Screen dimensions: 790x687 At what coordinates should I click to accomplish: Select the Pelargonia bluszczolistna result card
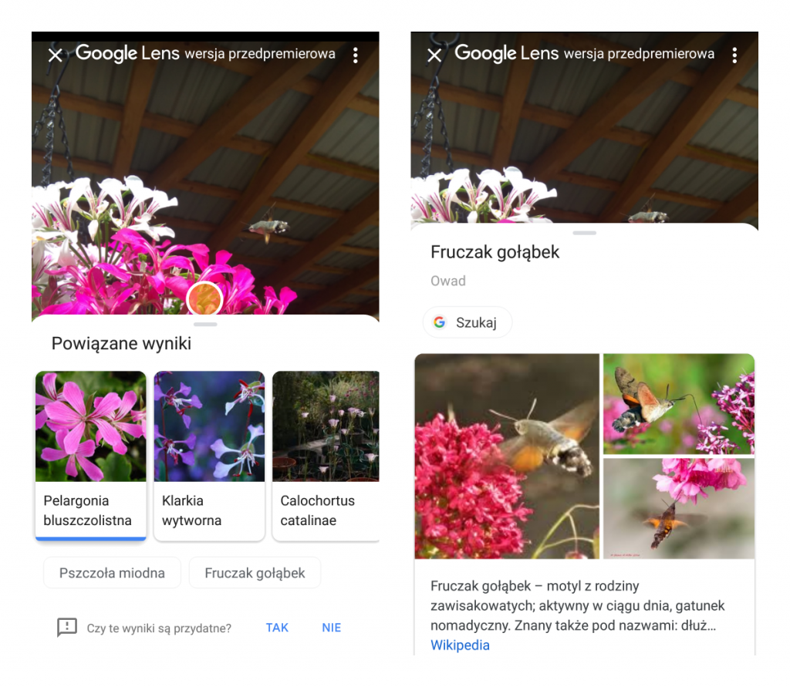click(x=91, y=456)
